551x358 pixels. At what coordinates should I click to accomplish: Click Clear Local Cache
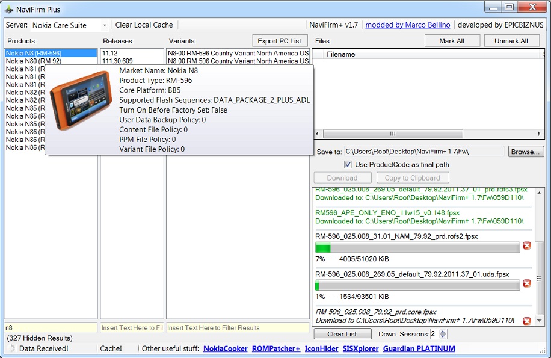(x=144, y=25)
